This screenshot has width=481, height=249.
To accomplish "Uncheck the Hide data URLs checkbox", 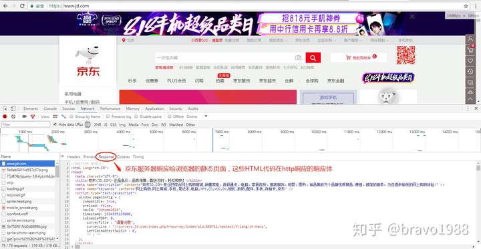I will coord(55,124).
